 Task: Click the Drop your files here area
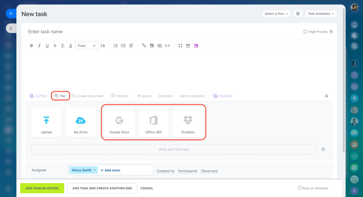[174, 149]
